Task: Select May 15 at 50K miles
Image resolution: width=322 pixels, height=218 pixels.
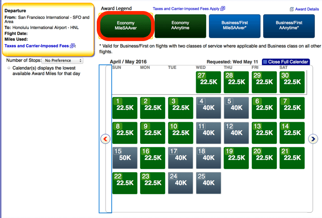Action: tap(125, 158)
